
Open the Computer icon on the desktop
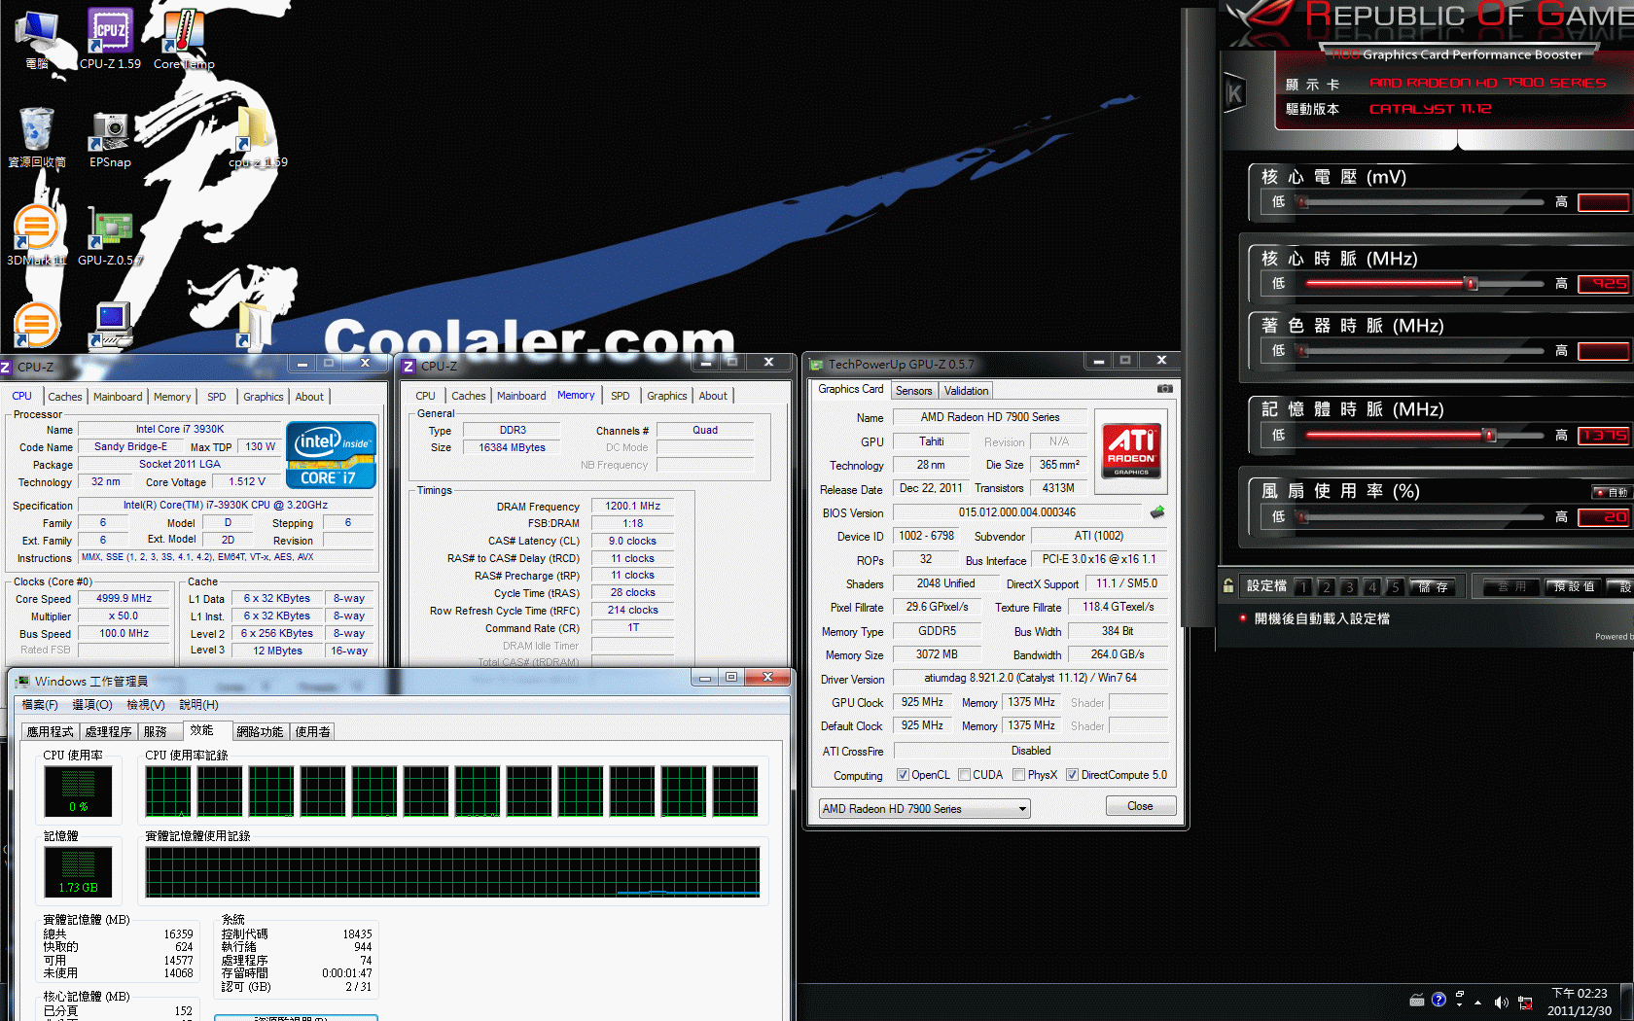coord(37,39)
